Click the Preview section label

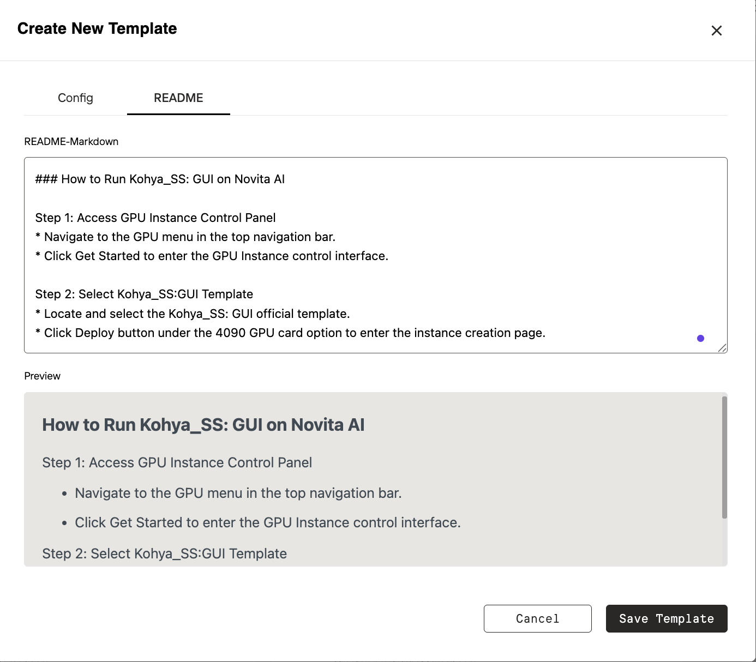43,376
